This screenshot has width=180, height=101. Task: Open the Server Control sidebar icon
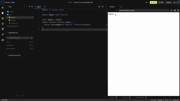coord(3,29)
